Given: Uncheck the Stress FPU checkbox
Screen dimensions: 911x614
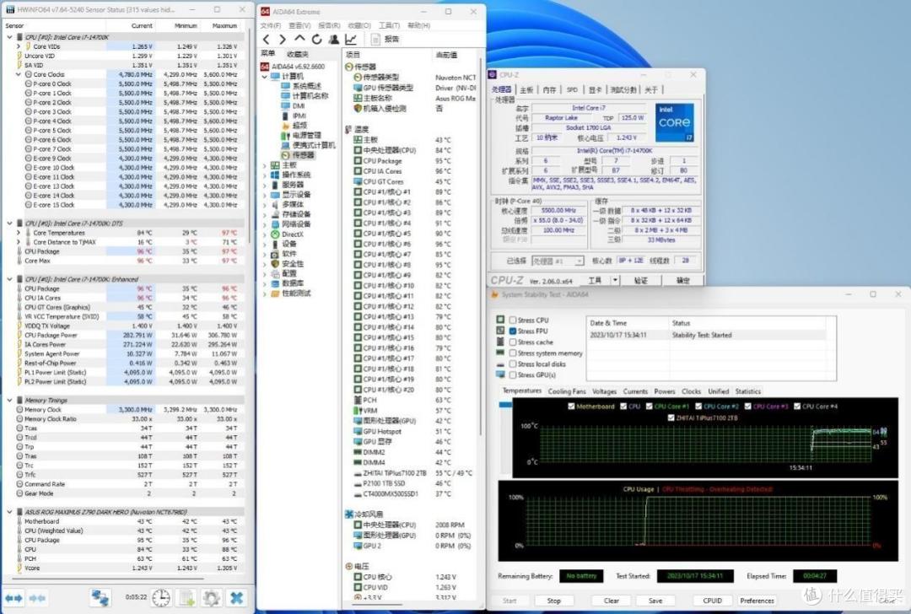Looking at the screenshot, I should tap(513, 331).
